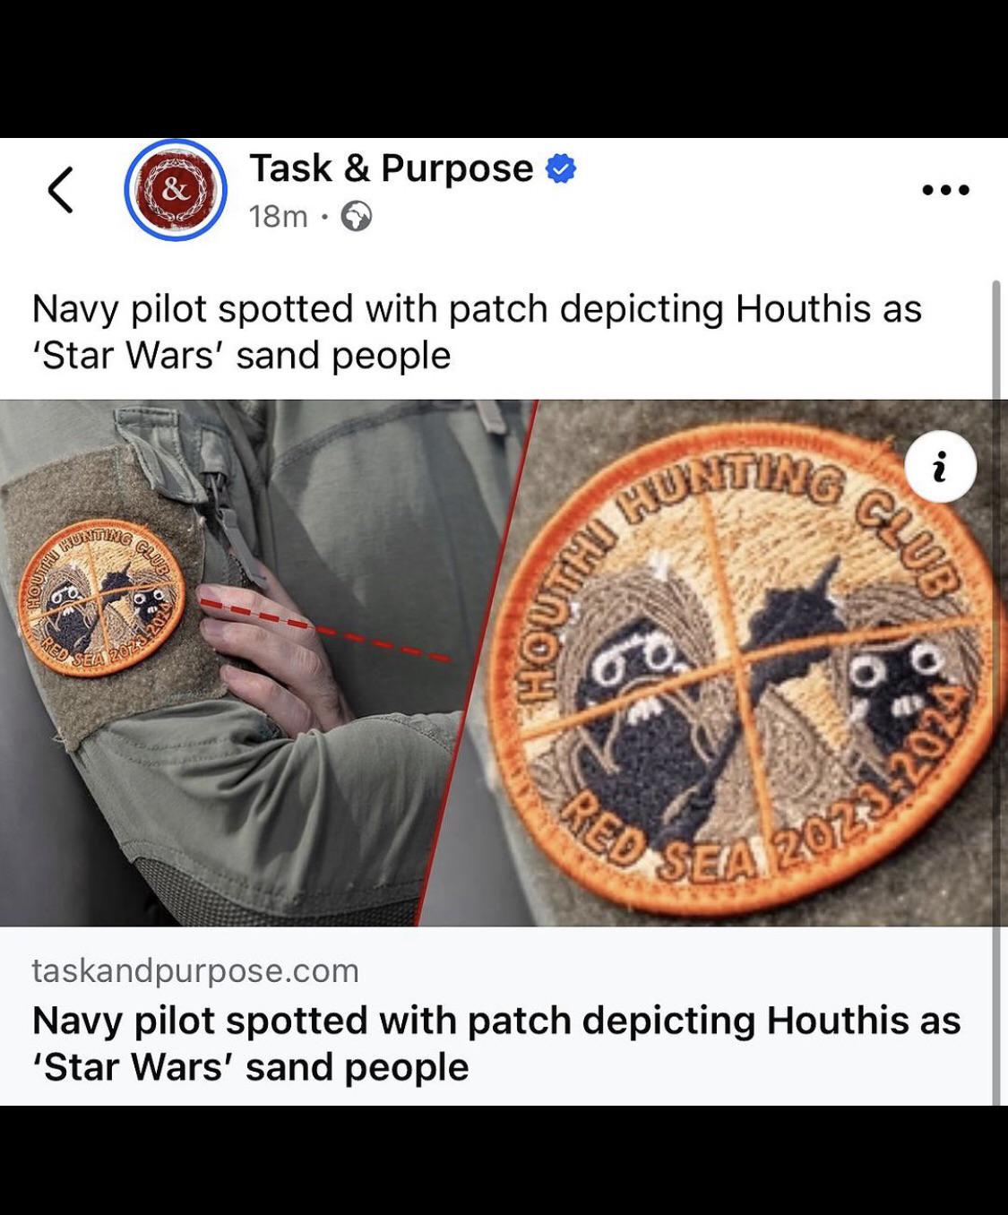Screen dimensions: 1008x1215
Task: Click the globe public audience icon
Action: point(356,216)
